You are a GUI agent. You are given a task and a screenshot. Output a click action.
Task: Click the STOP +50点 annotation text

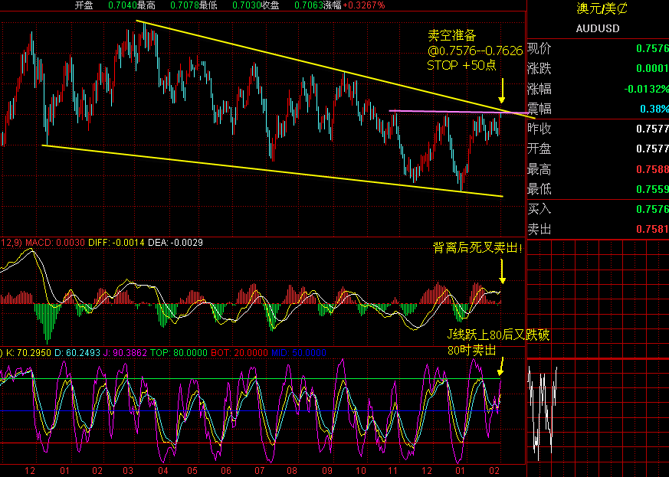461,65
